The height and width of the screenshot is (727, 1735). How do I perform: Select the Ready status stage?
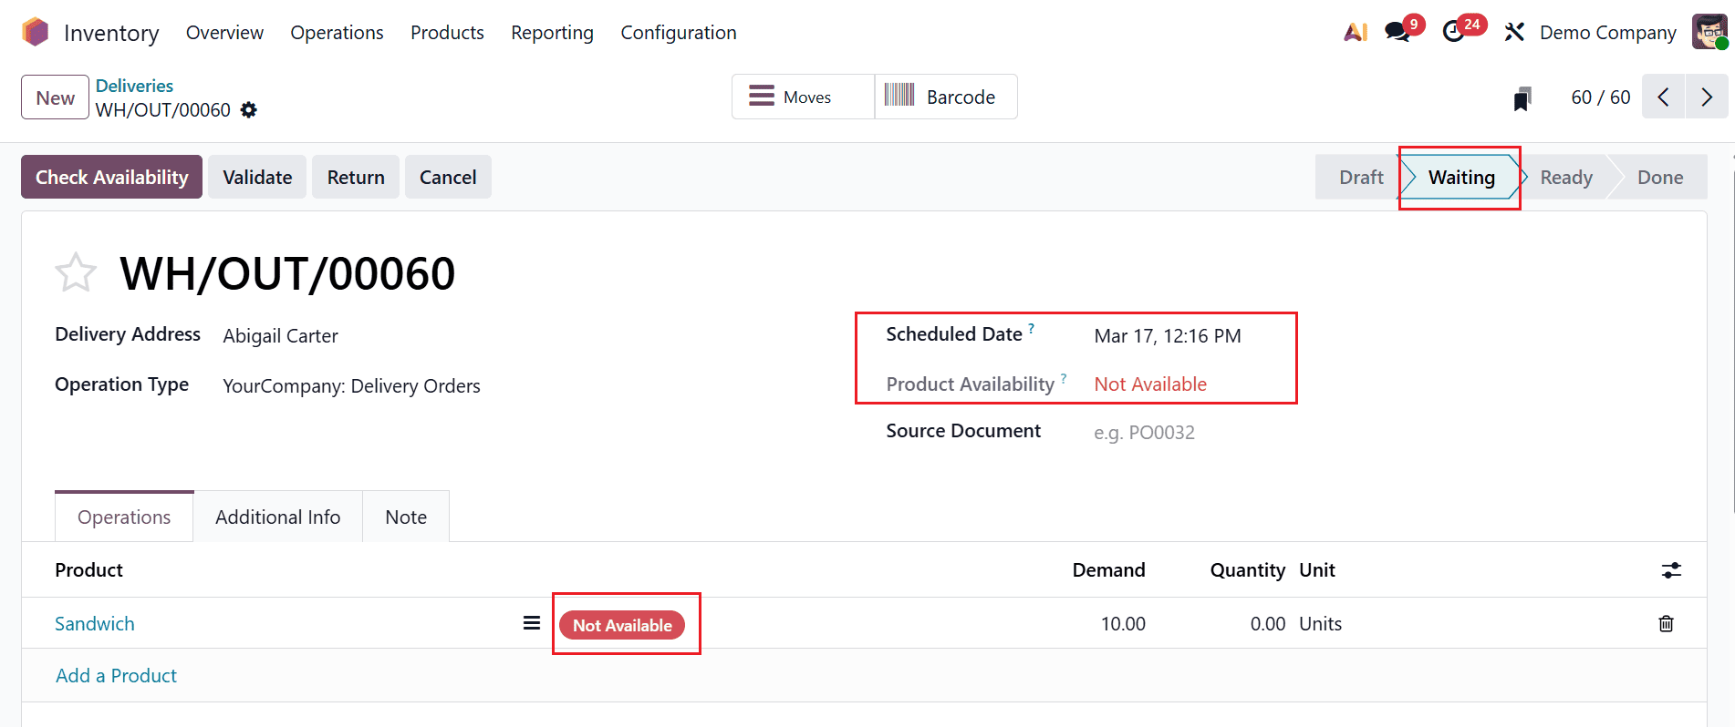tap(1566, 177)
